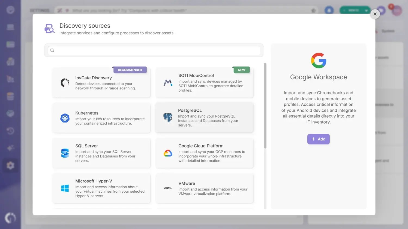408x229 pixels.
Task: Click the Microsoft Hyper-V Windows icon
Action: point(65,188)
